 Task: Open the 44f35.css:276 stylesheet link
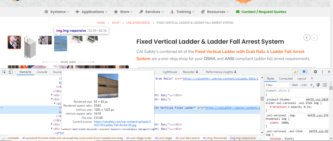point(318,115)
